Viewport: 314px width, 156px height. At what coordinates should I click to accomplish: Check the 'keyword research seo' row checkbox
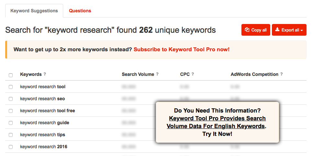11,99
